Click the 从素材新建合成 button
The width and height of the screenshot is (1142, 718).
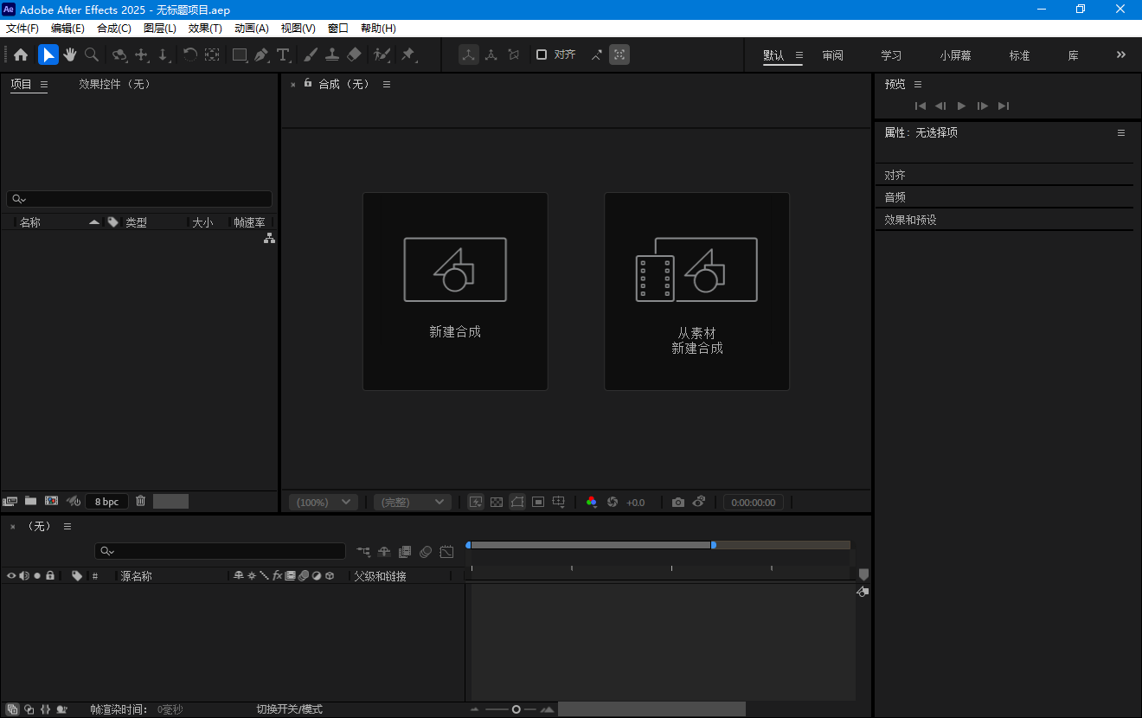[696, 291]
